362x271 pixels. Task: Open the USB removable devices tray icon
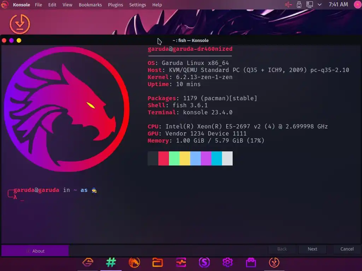coord(299,5)
